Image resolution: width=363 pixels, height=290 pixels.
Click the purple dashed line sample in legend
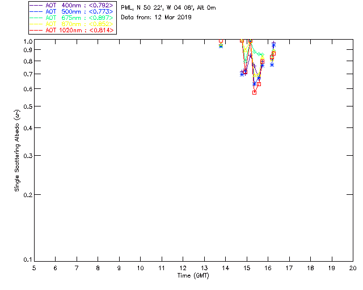tap(37, 5)
